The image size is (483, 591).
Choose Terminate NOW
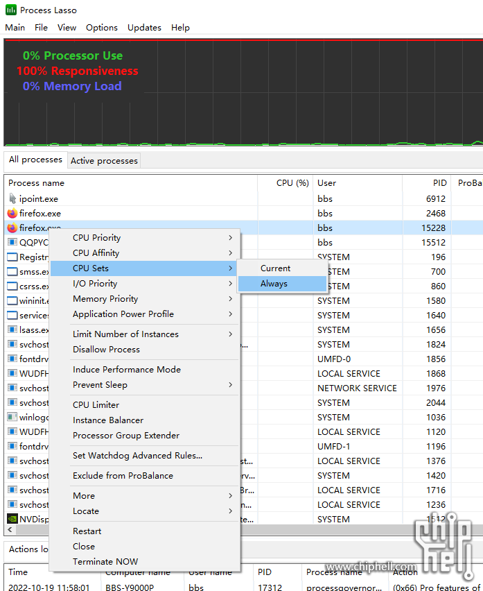(146, 562)
